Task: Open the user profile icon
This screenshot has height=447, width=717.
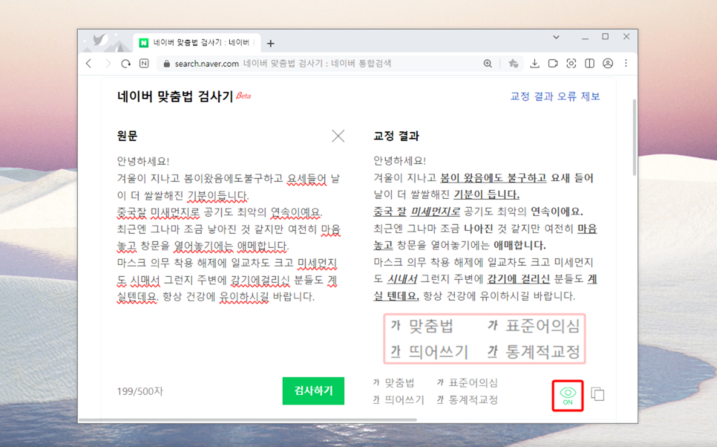Action: tap(608, 63)
